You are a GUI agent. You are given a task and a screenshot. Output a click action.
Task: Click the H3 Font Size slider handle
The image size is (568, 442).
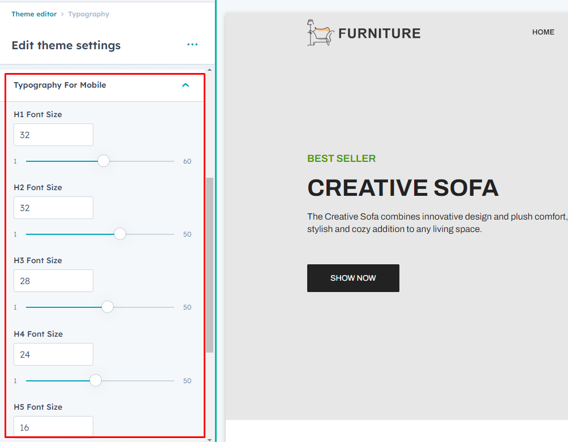pos(107,307)
